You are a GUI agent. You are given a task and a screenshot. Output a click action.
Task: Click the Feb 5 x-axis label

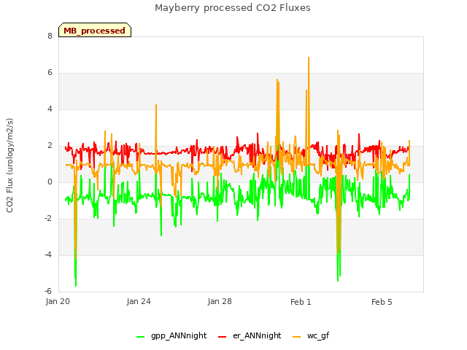pyautogui.click(x=382, y=302)
